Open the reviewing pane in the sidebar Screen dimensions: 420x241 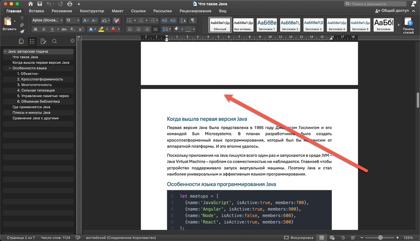tap(43, 41)
